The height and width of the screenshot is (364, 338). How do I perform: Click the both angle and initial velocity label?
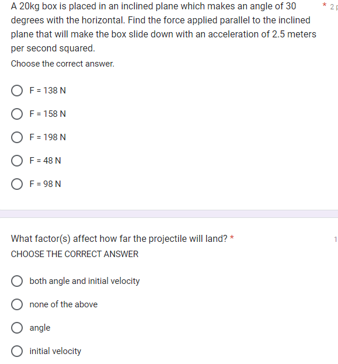(85, 281)
